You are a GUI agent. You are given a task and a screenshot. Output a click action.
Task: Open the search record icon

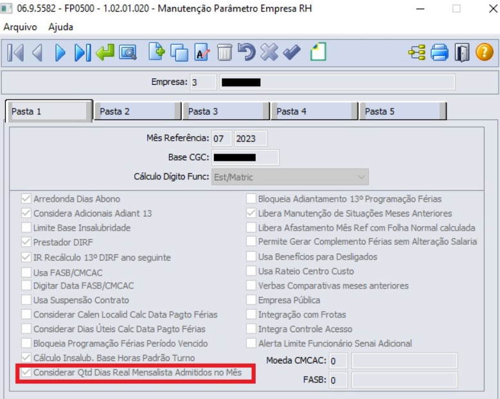coord(128,53)
